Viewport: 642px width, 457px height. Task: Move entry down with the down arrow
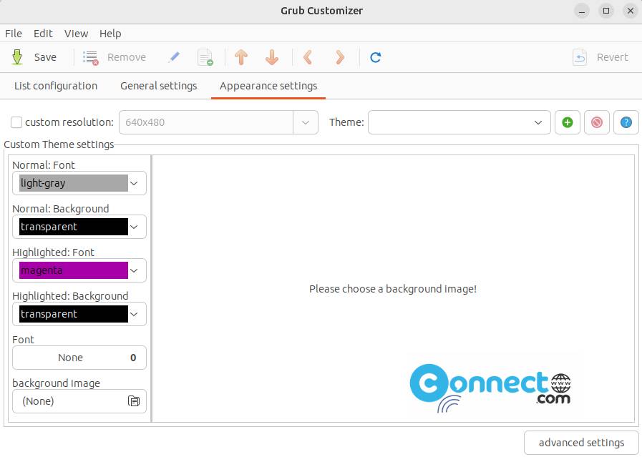tap(272, 57)
